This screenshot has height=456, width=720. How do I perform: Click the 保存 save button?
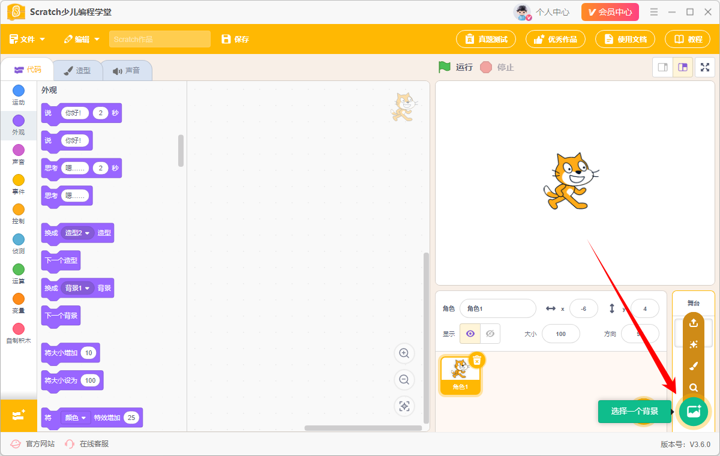235,39
